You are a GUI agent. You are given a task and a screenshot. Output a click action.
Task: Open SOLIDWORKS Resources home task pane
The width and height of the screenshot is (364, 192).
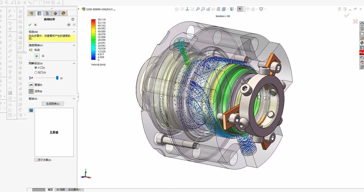pyautogui.click(x=362, y=24)
